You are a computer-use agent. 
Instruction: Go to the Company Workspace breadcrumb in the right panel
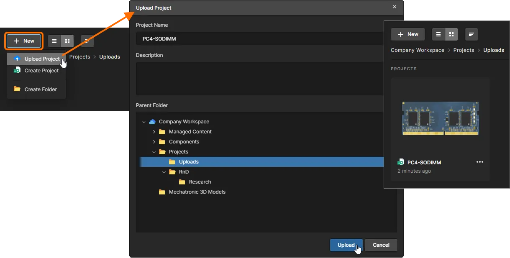click(418, 50)
